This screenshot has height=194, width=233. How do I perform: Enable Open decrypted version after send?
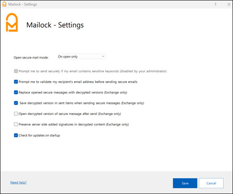(16, 114)
